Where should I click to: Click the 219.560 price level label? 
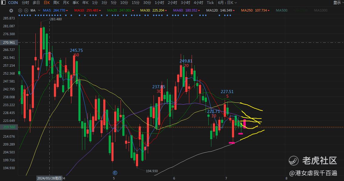(9, 127)
